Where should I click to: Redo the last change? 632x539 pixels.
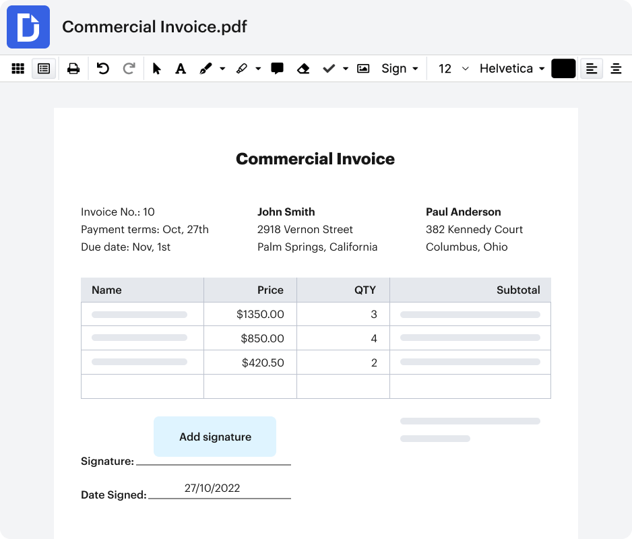click(x=129, y=68)
